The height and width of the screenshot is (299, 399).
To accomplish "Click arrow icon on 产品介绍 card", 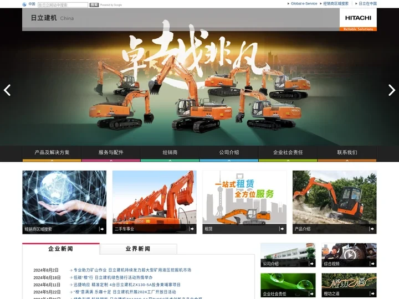I will (x=372, y=229).
